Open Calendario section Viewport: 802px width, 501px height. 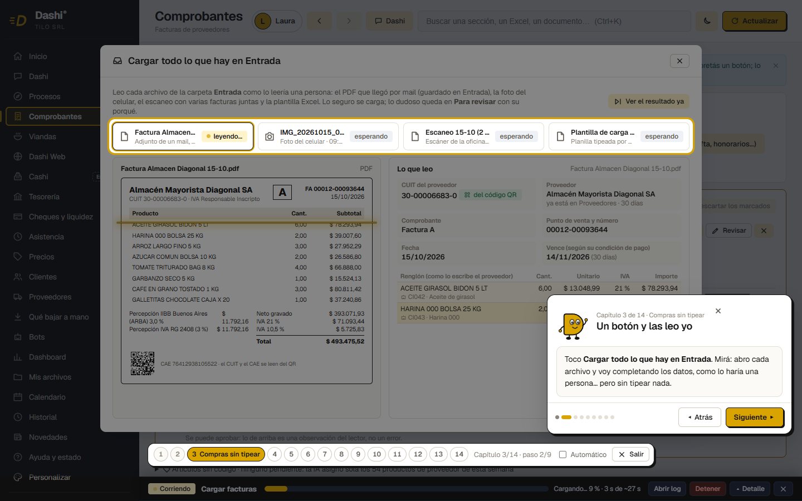pyautogui.click(x=47, y=397)
